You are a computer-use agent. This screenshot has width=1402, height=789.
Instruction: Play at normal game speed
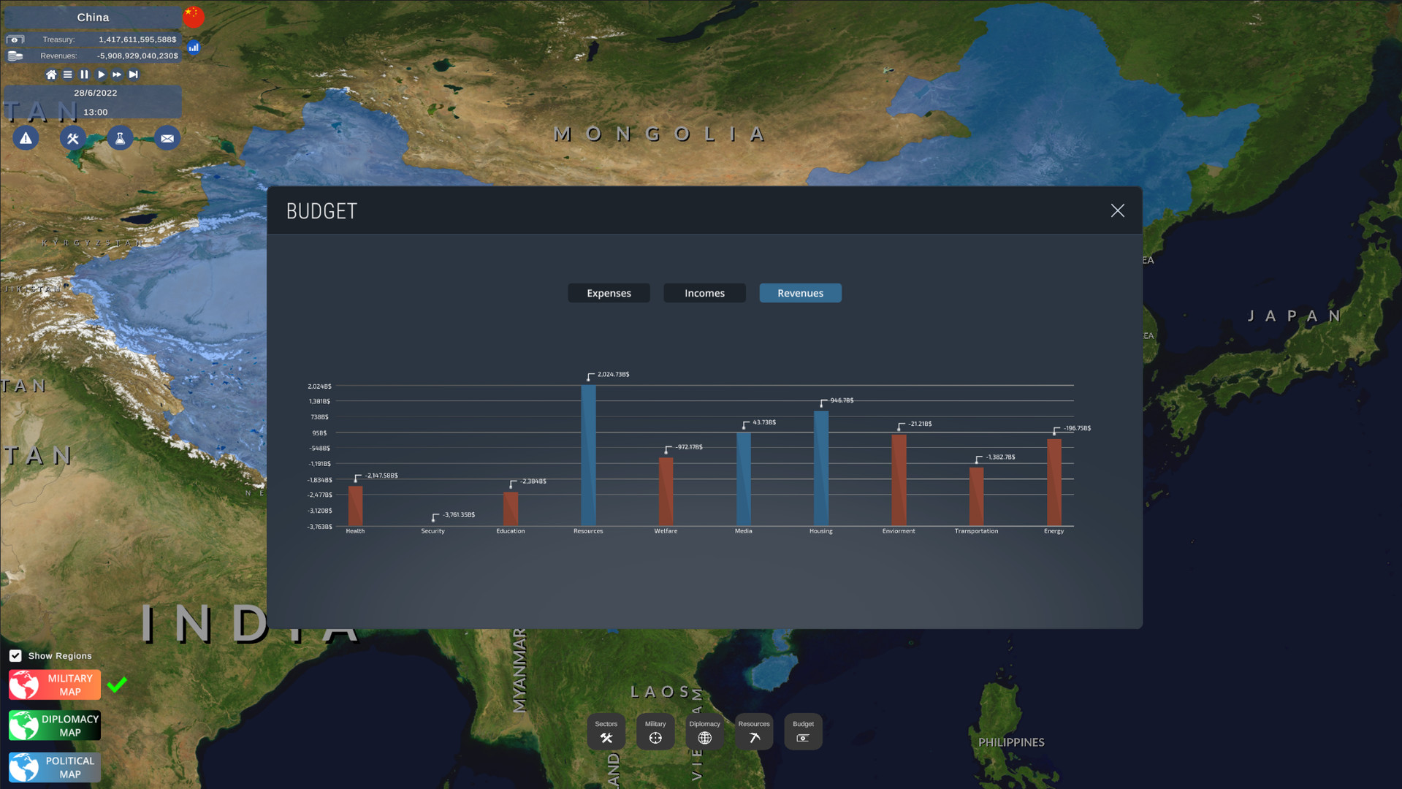tap(102, 75)
